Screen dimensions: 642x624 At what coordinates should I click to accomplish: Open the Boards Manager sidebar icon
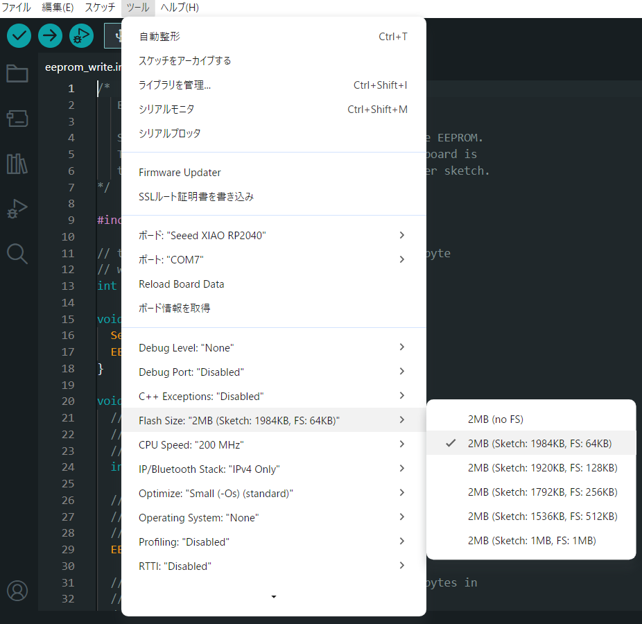coord(17,119)
